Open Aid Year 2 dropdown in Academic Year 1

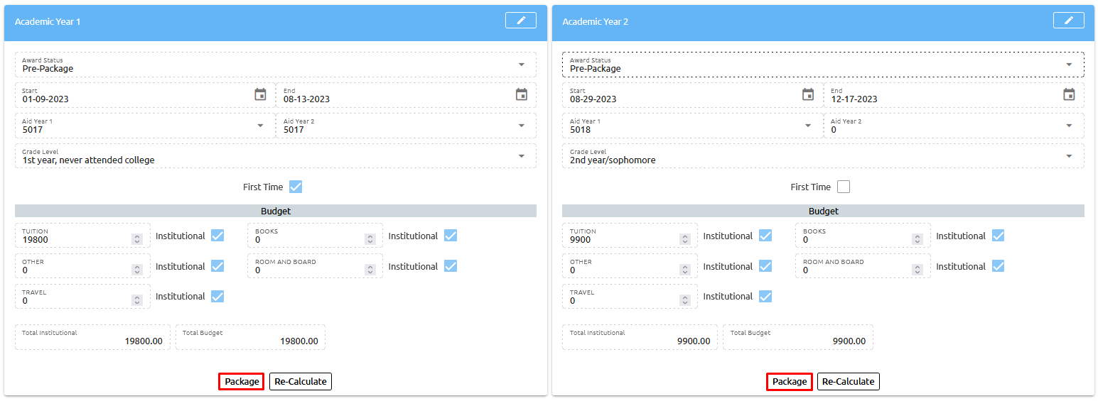(522, 126)
